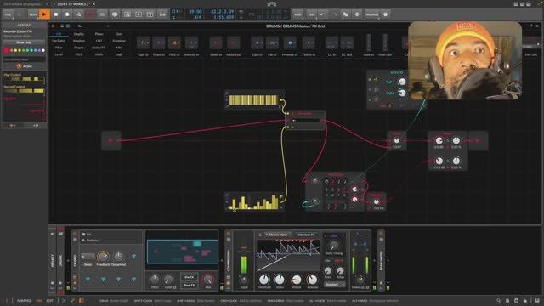Select the Oscillator module category
This screenshot has height=306, width=544.
pyautogui.click(x=59, y=41)
